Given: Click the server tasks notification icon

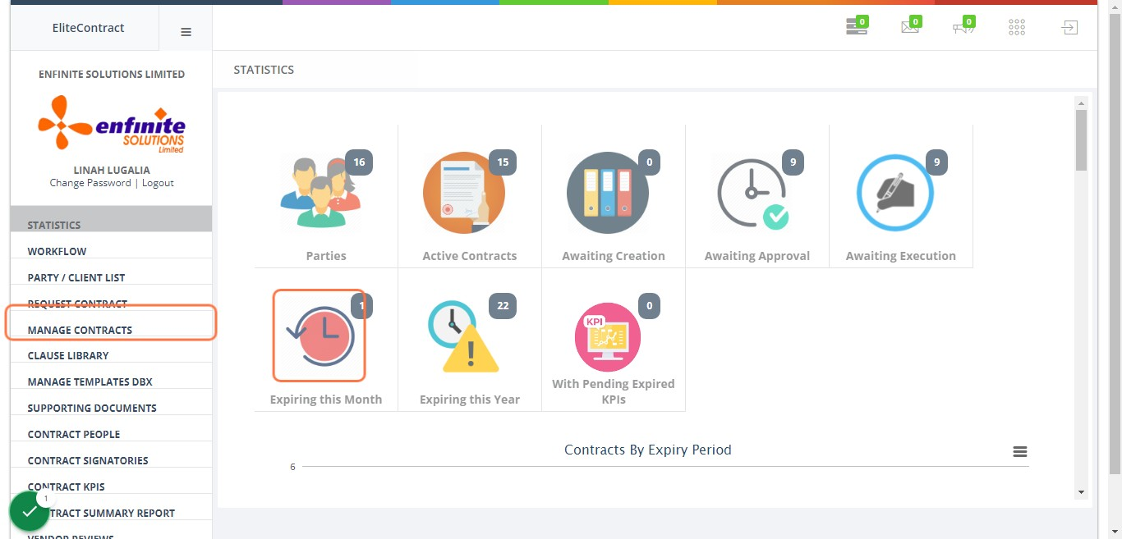Looking at the screenshot, I should coord(857,27).
